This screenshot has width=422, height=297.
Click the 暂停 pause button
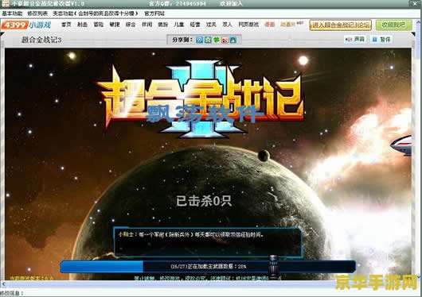381,40
